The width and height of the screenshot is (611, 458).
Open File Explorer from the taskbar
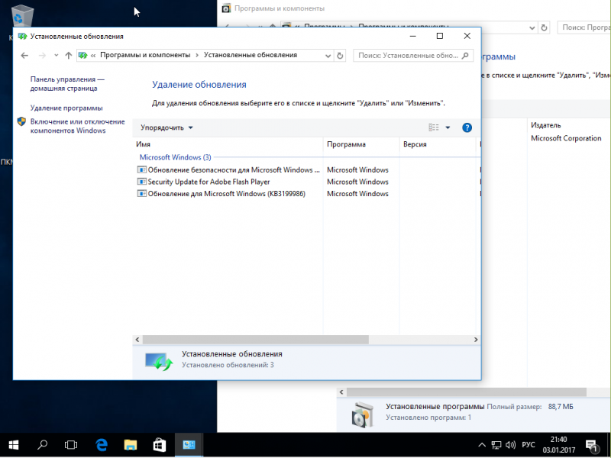coord(130,445)
